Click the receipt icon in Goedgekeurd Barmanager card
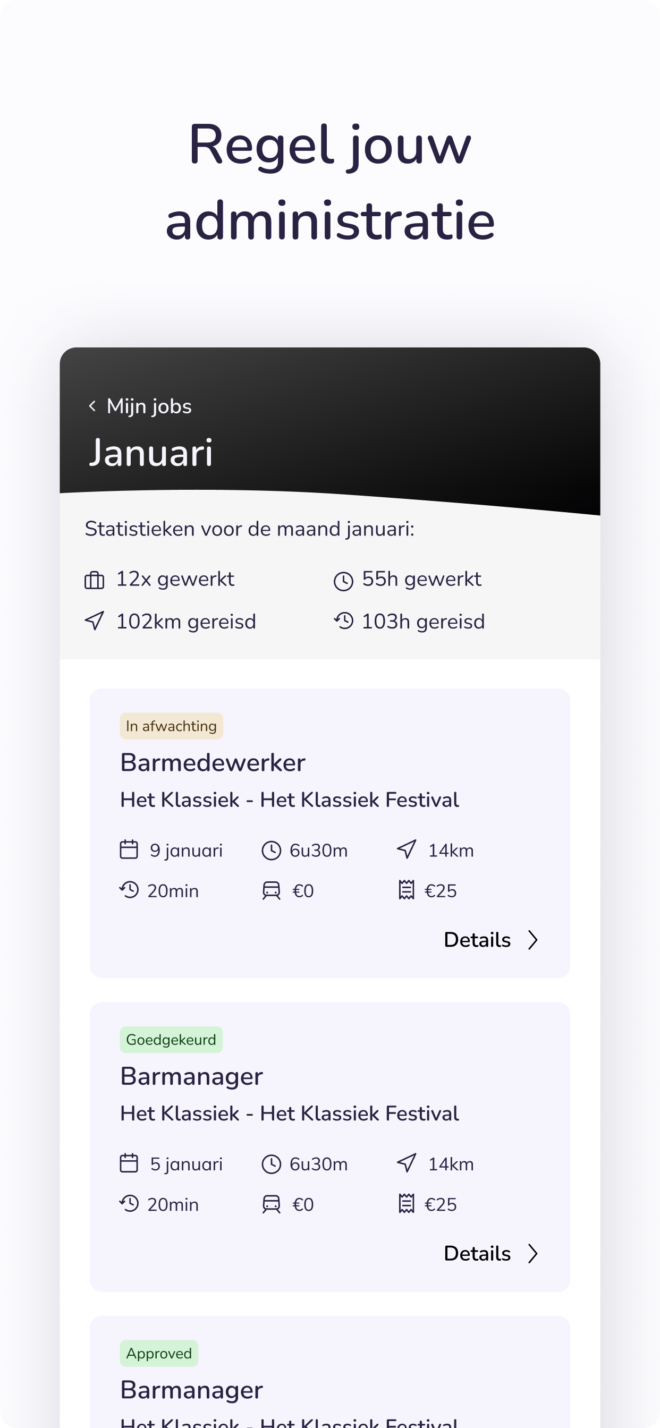 407,1203
